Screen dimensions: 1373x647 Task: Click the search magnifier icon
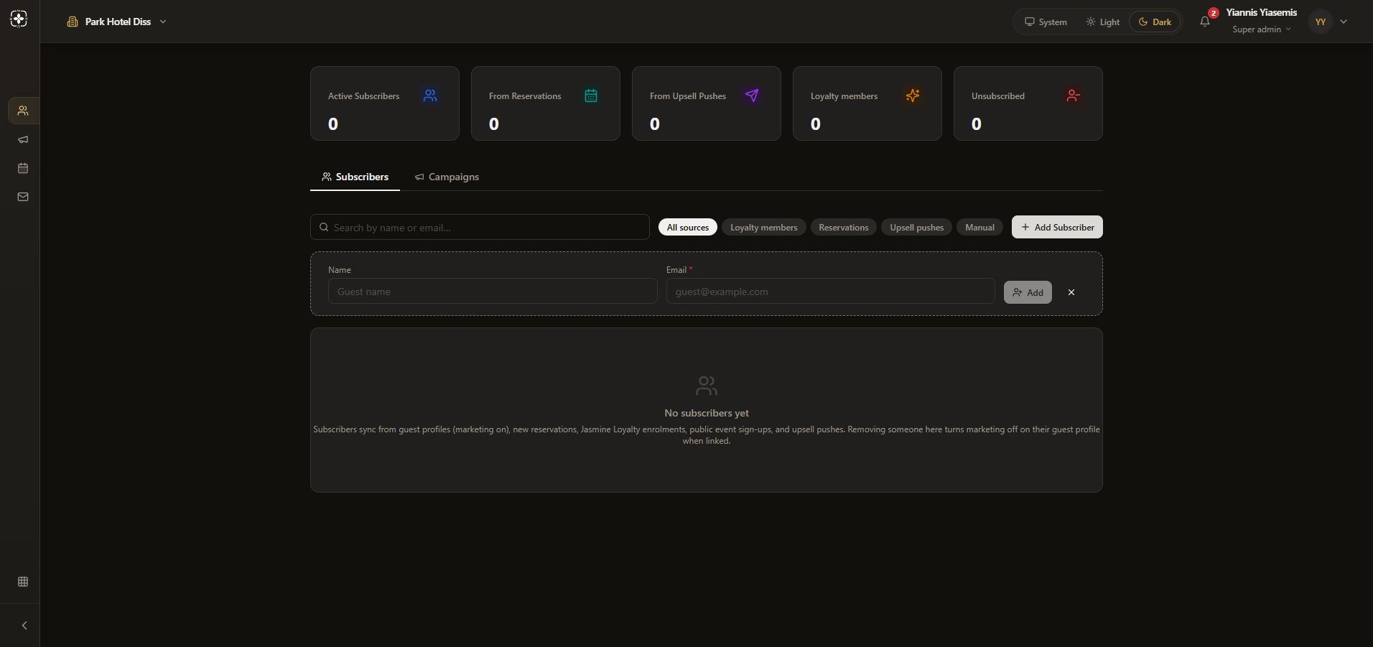click(x=324, y=227)
